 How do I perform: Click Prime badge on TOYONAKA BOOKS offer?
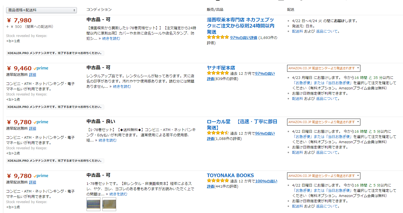pyautogui.click(x=41, y=176)
